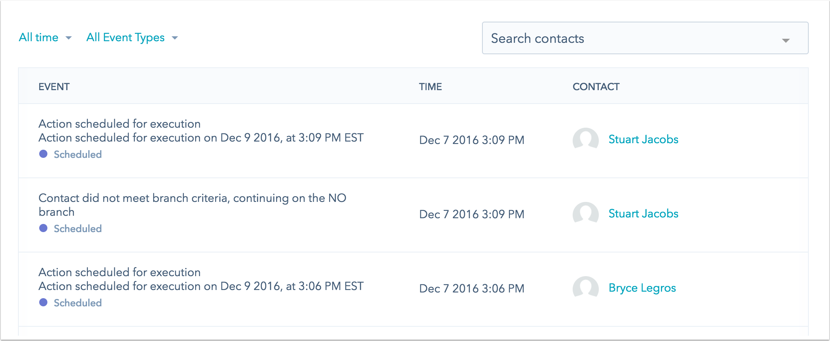Open Stuart Jacobs link in first row
Image resolution: width=830 pixels, height=341 pixels.
pyautogui.click(x=643, y=139)
